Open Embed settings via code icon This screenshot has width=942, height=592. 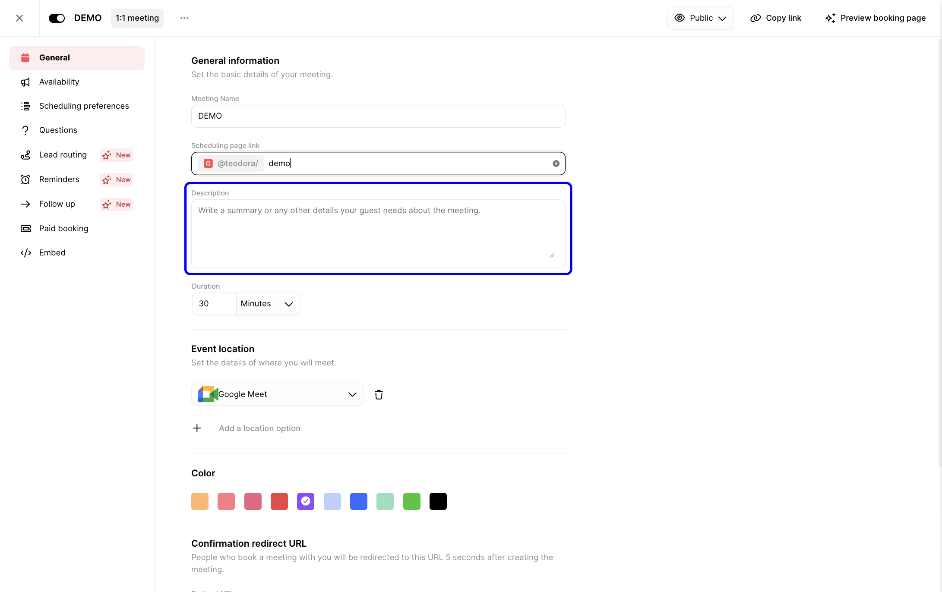coord(25,252)
